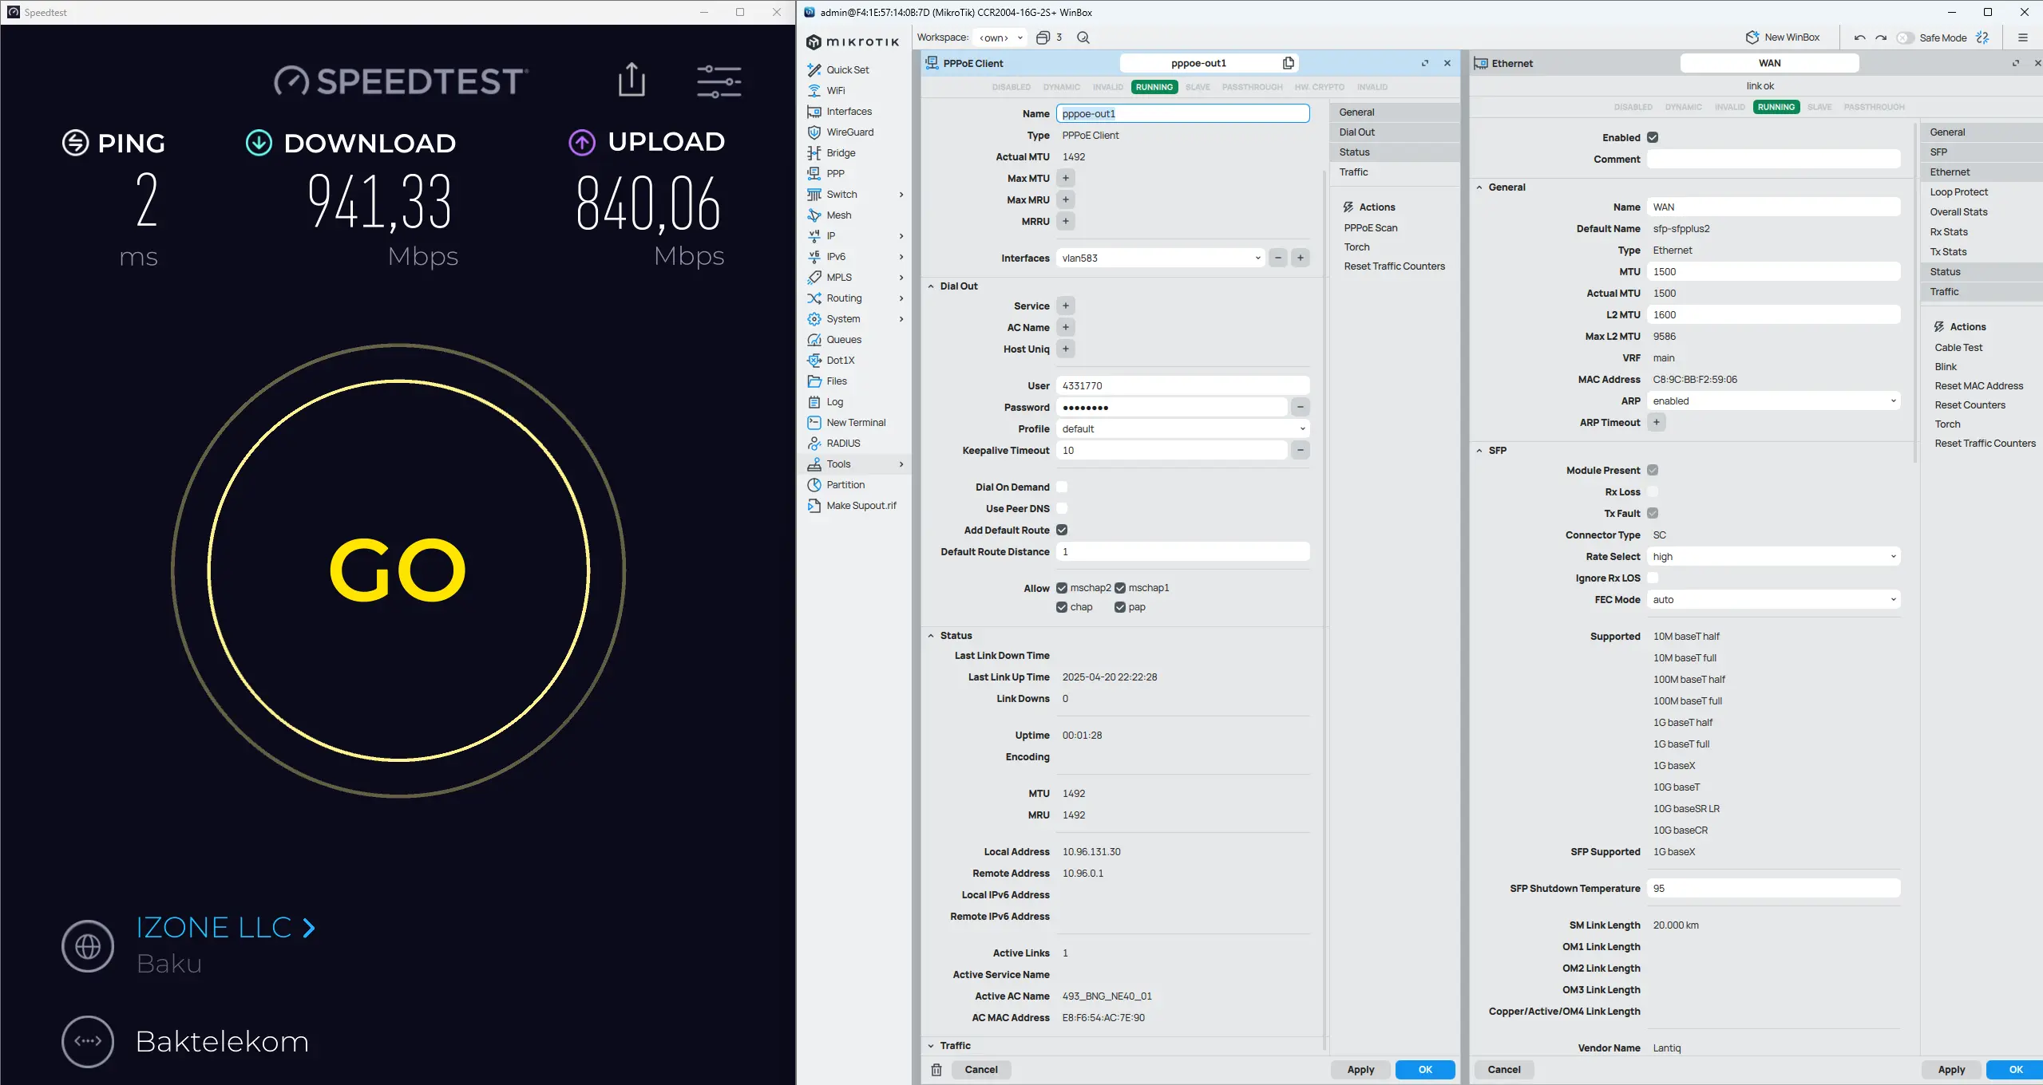Open WinBox hamburger menu
Viewport: 2043px width, 1085px height.
pos(2022,37)
